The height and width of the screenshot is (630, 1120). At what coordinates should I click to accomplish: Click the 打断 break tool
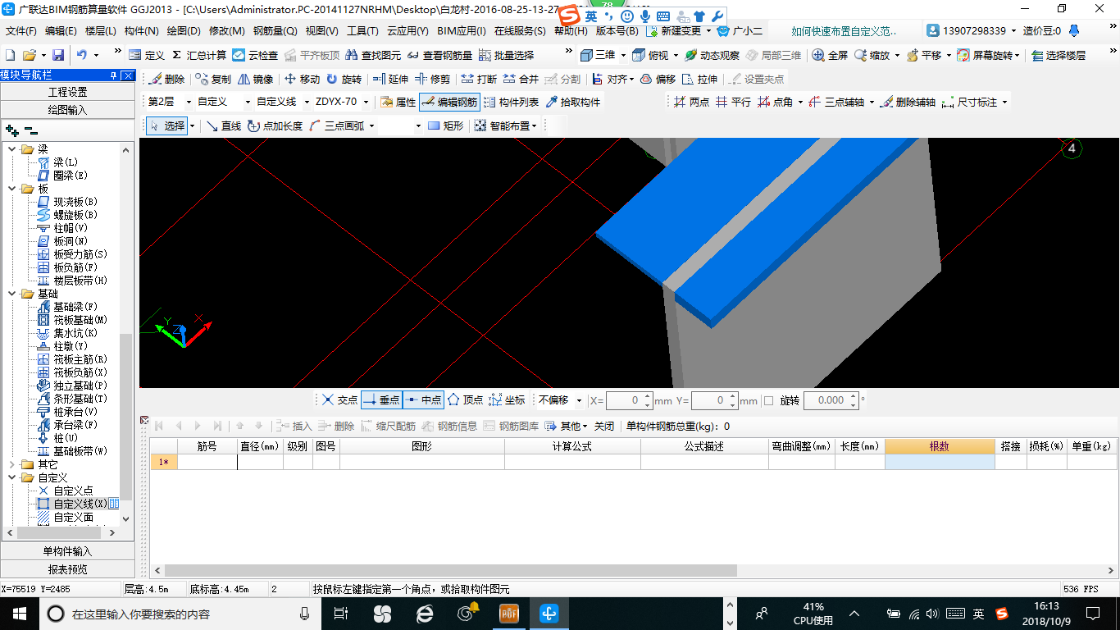479,80
